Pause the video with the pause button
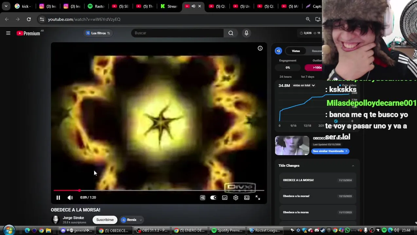 (x=58, y=197)
